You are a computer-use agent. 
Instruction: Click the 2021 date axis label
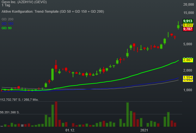point(144,130)
